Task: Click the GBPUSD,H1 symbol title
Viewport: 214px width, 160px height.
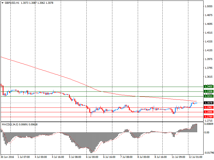Action: click(x=12, y=3)
